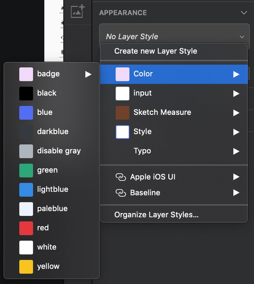Click the Baseline library link icon
This screenshot has width=254, height=284.
[x=121, y=193]
